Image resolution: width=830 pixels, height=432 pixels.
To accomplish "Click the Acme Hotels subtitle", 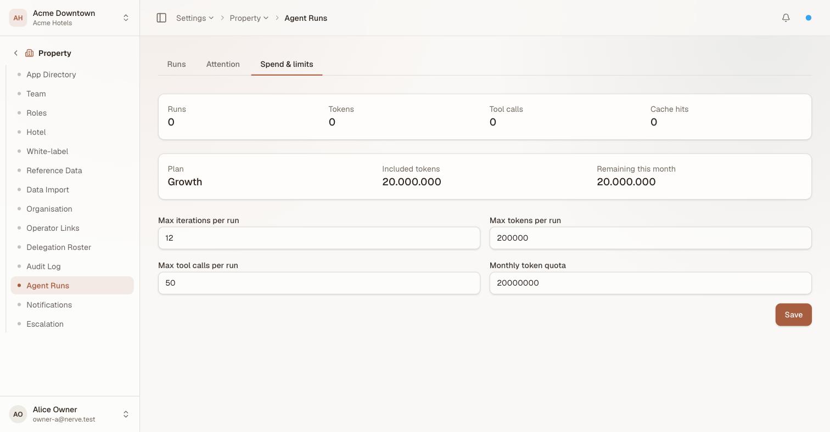I will pos(52,23).
